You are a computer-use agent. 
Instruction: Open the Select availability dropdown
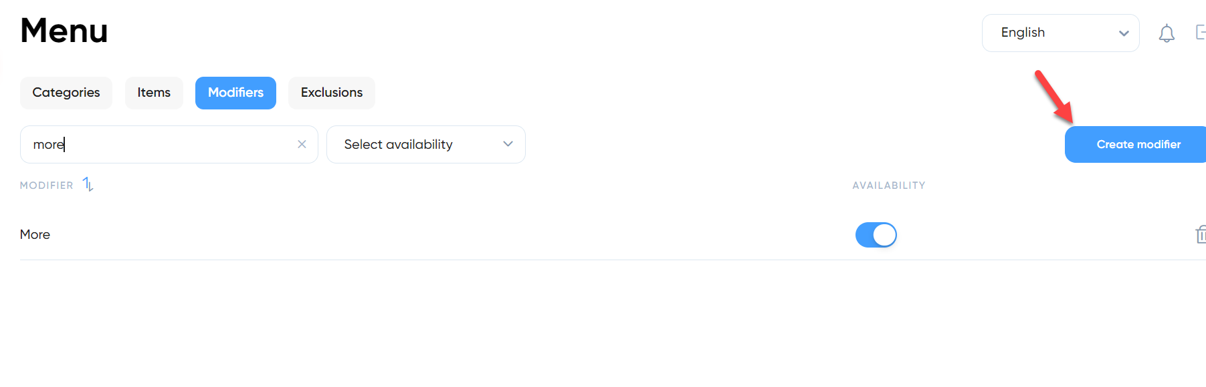tap(426, 144)
